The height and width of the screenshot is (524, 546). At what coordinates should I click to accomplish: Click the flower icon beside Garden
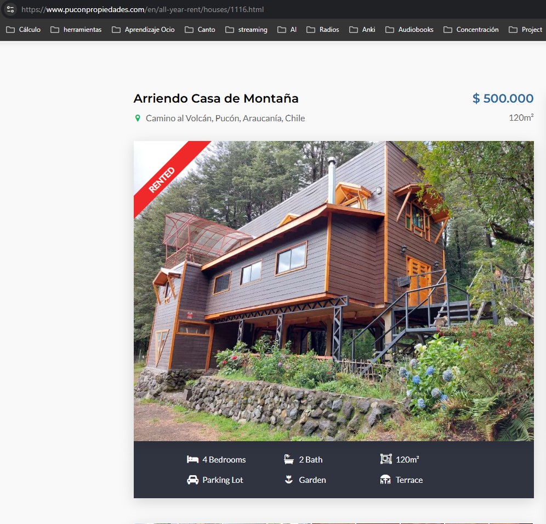(x=289, y=480)
